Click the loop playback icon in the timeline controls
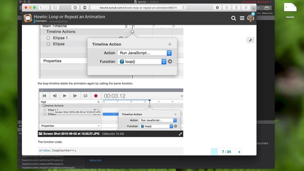 85,96
